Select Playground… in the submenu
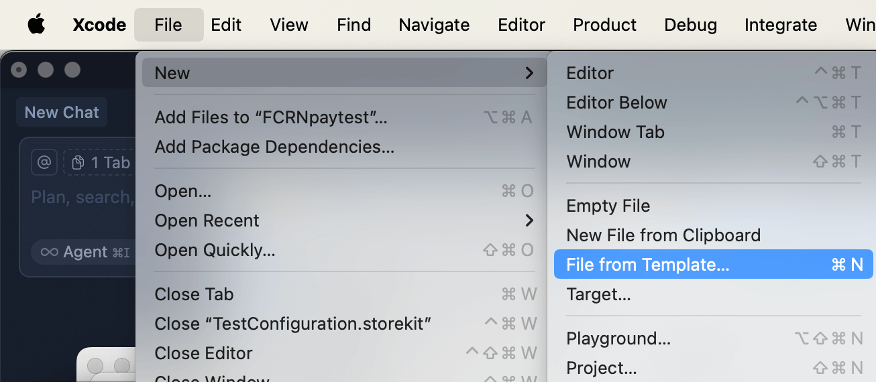Viewport: 876px width, 382px height. point(714,338)
